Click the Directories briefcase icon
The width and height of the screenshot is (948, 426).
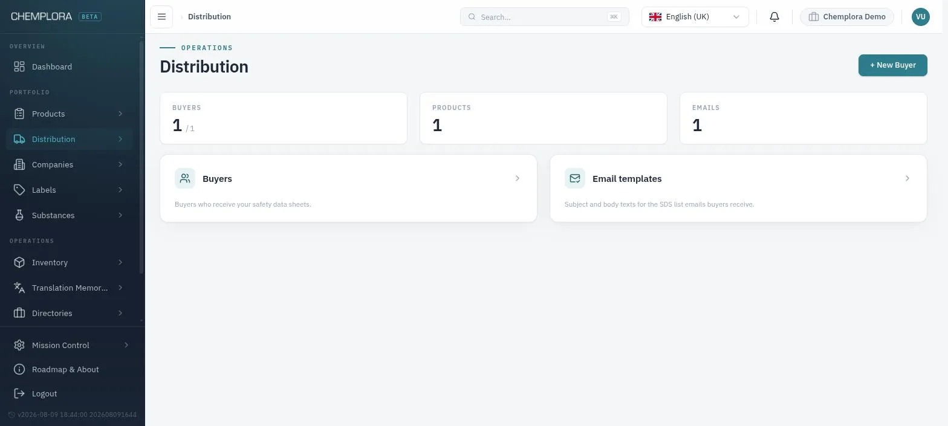point(19,313)
